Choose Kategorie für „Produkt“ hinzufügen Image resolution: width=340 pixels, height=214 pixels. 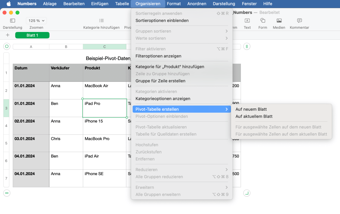[x=182, y=67]
